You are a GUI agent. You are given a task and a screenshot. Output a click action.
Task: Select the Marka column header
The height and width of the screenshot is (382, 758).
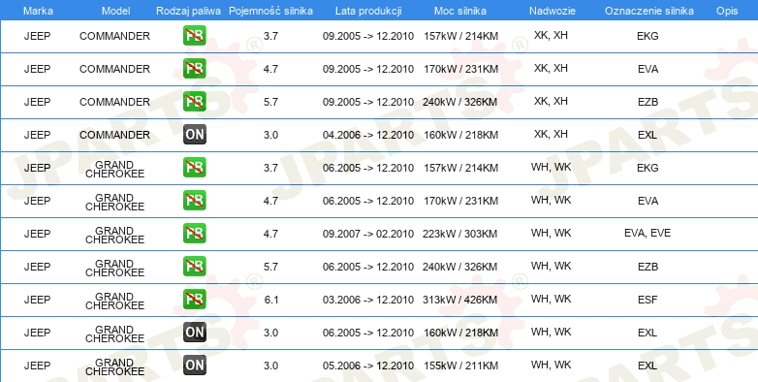coord(38,11)
